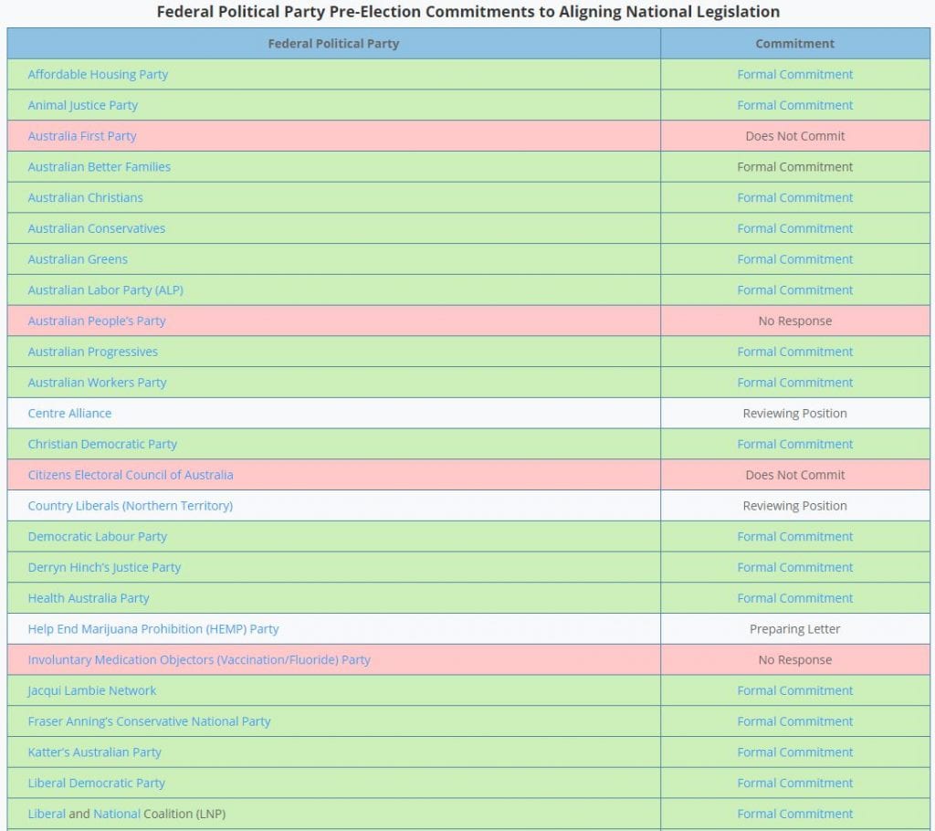Open Australian Labor Party's Formal Commitment link
Image resolution: width=935 pixels, height=831 pixels.
(x=795, y=289)
